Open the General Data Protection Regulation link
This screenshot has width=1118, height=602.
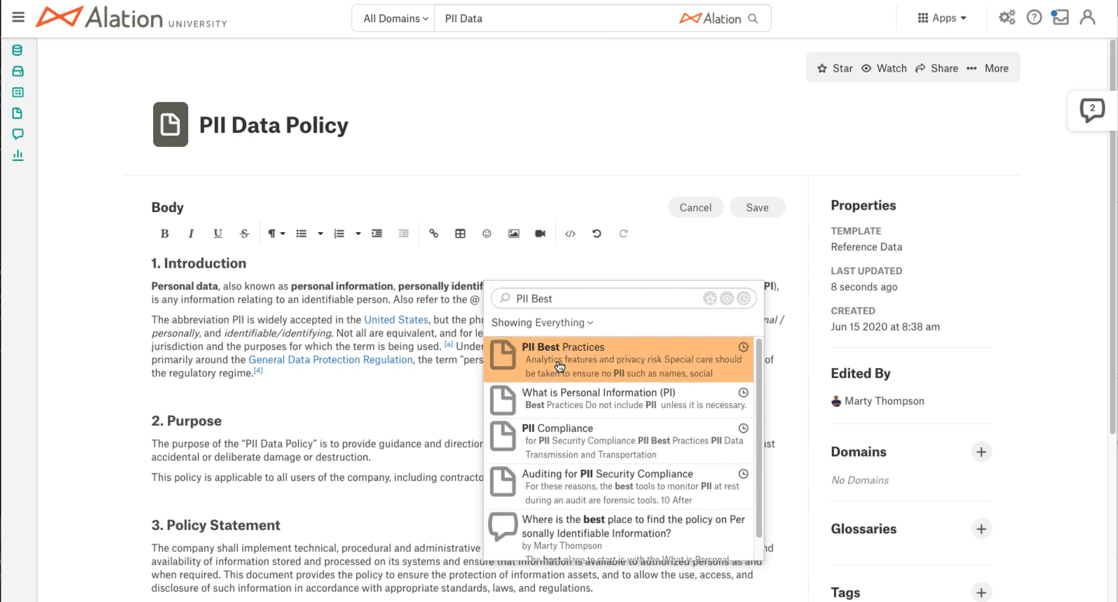[x=331, y=360]
